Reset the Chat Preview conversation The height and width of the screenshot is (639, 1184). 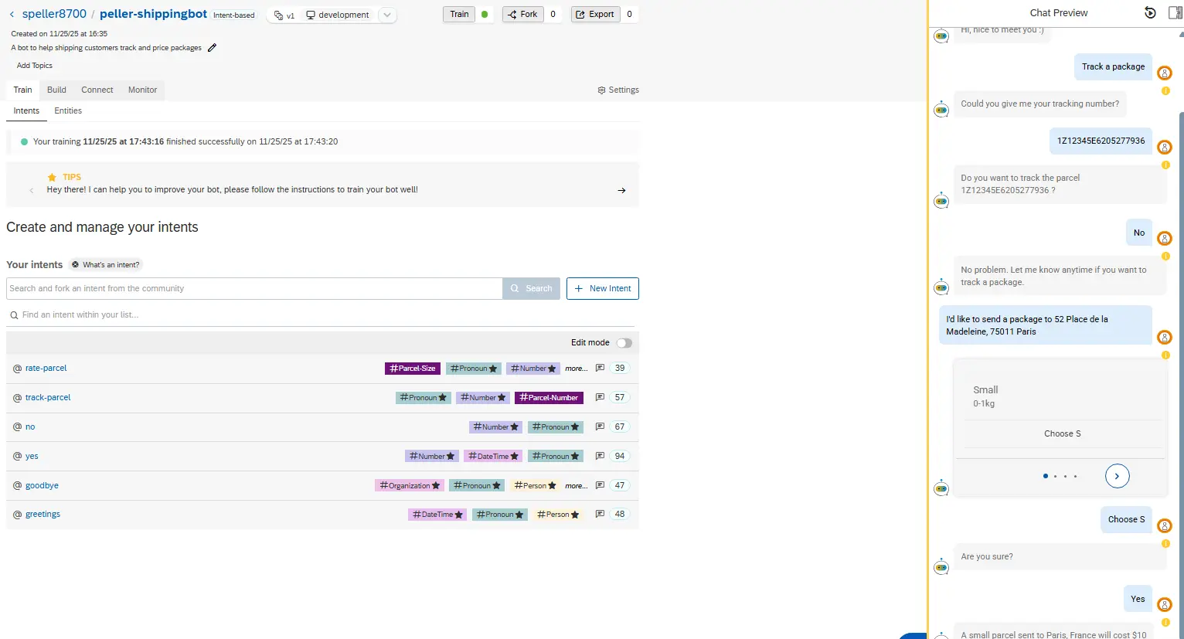[1150, 12]
